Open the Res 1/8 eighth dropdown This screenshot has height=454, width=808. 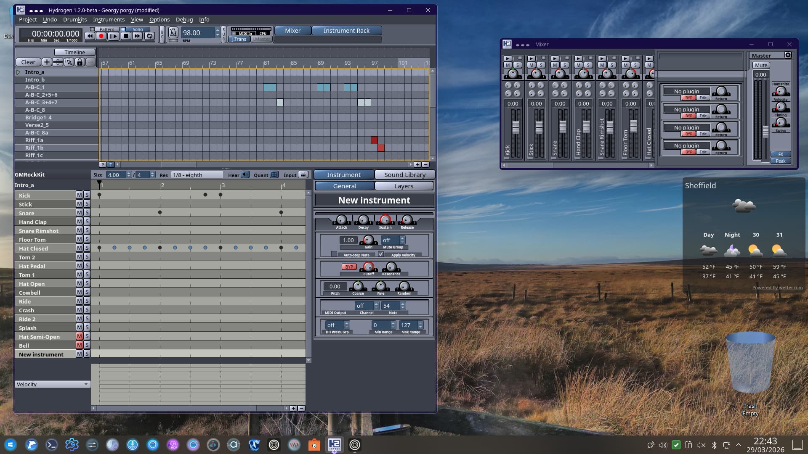pos(197,175)
